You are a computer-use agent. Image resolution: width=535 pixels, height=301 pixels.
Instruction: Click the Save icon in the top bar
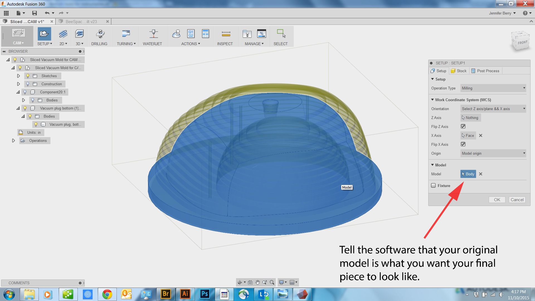point(35,13)
